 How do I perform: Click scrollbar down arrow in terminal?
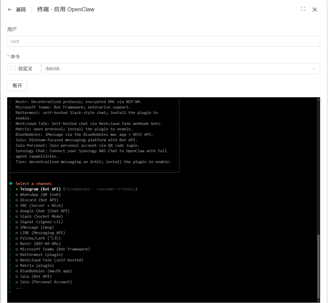(x=318, y=301)
